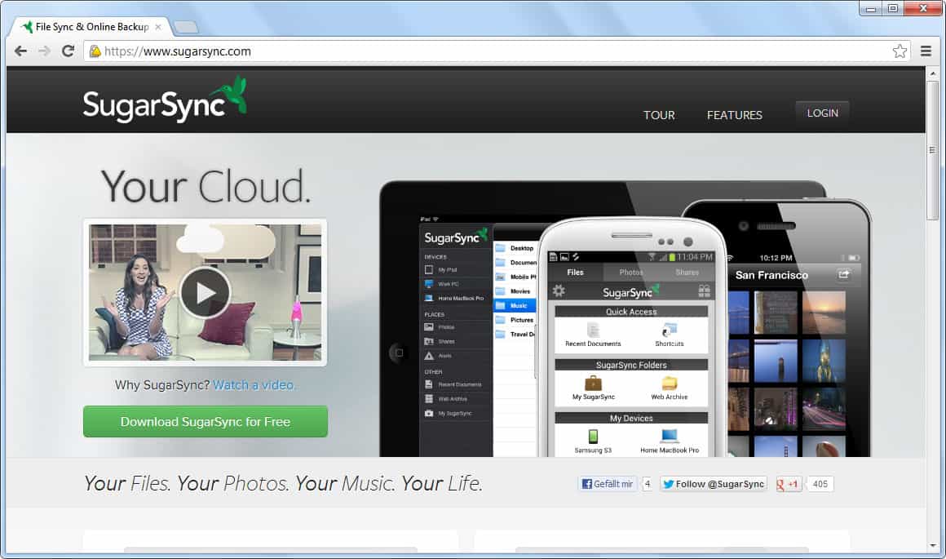This screenshot has height=559, width=946.
Task: Open My SugarSync in iPad sidebar
Action: [456, 414]
